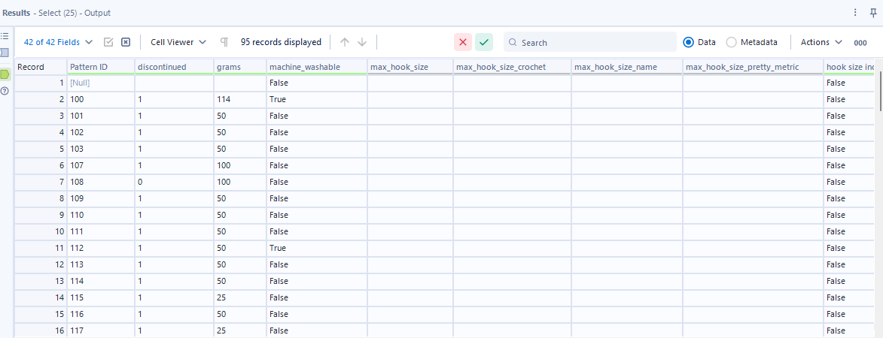Image resolution: width=883 pixels, height=338 pixels.
Task: Click the help question mark sidebar icon
Action: pyautogui.click(x=5, y=91)
